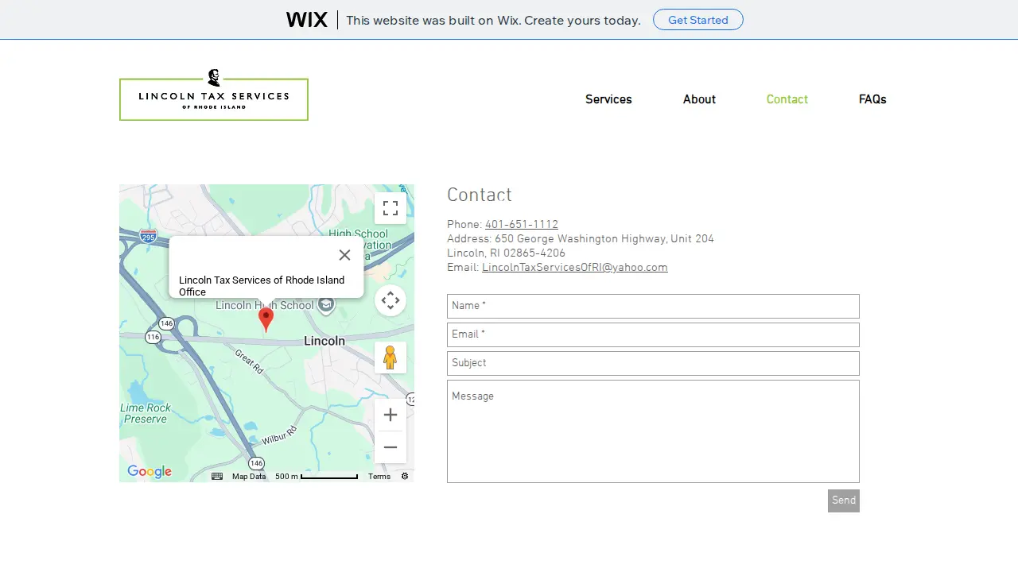Viewport: 1018px width, 572px height.
Task: Click the Route 116 shield on map
Action: coord(153,338)
